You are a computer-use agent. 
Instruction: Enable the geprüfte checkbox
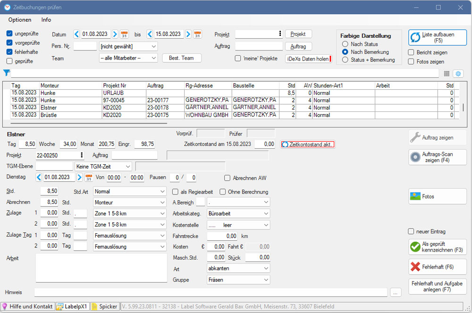click(9, 61)
